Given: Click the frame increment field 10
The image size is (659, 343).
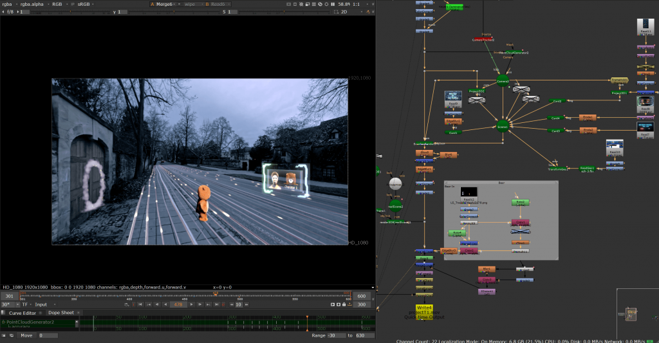Looking at the screenshot, I should [238, 304].
